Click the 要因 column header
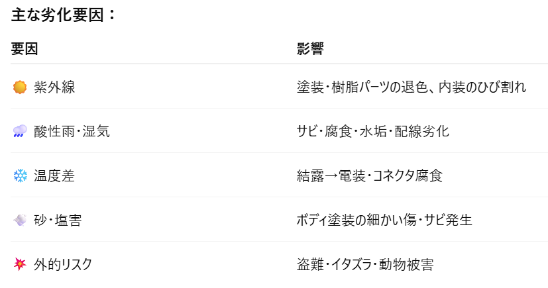The image size is (548, 288). click(25, 49)
